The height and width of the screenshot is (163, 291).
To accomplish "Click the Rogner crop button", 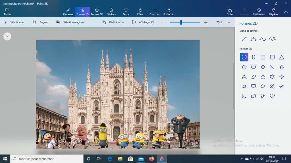I will click(40, 22).
